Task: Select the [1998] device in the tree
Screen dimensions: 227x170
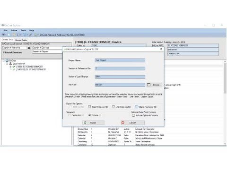Action: pyautogui.click(x=29, y=67)
